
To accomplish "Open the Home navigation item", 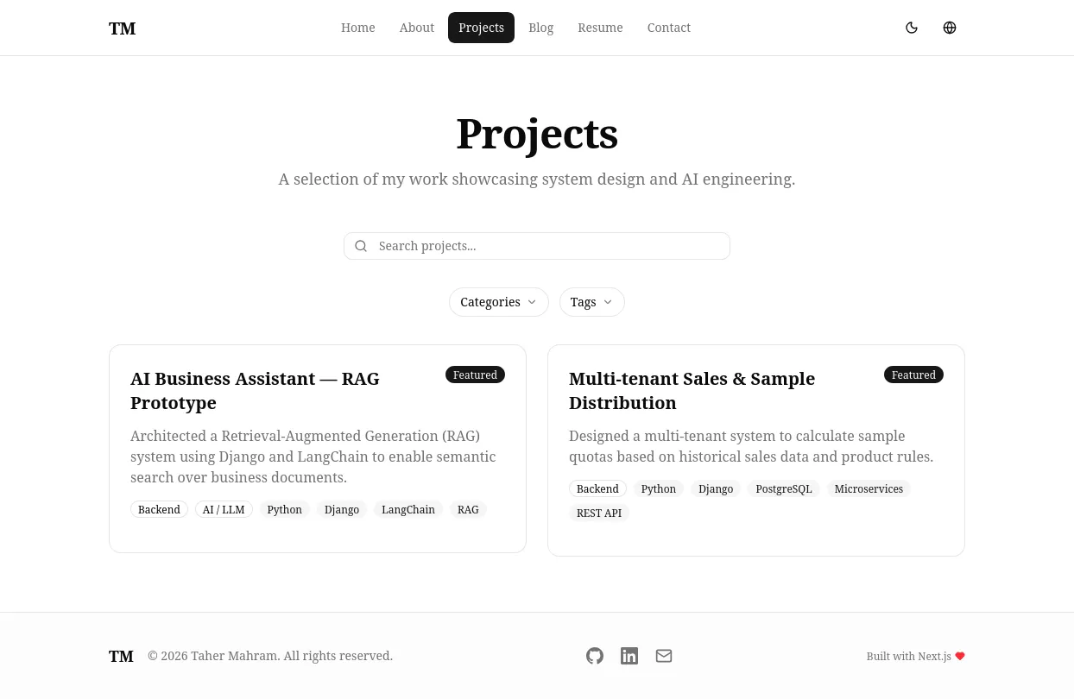I will 358,28.
